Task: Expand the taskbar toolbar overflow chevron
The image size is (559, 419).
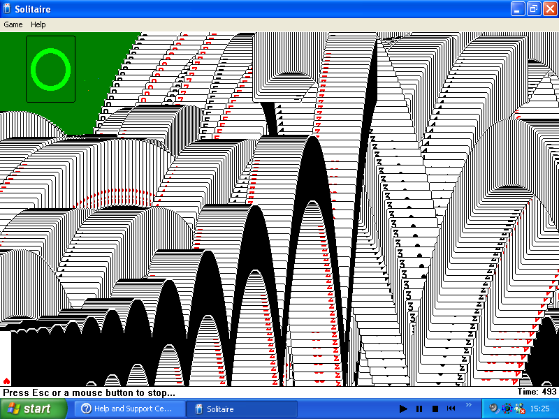Action: (469, 405)
